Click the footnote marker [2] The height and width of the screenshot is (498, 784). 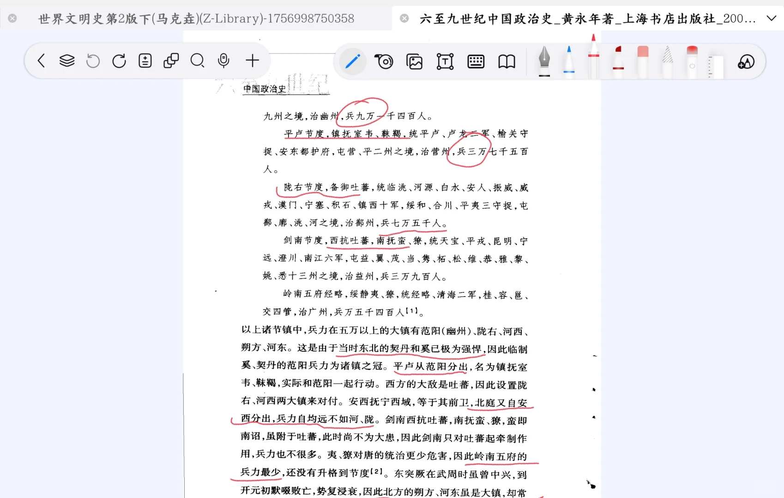376,472
